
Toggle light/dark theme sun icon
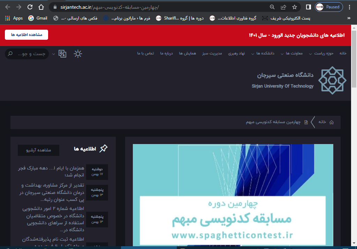pos(78,54)
